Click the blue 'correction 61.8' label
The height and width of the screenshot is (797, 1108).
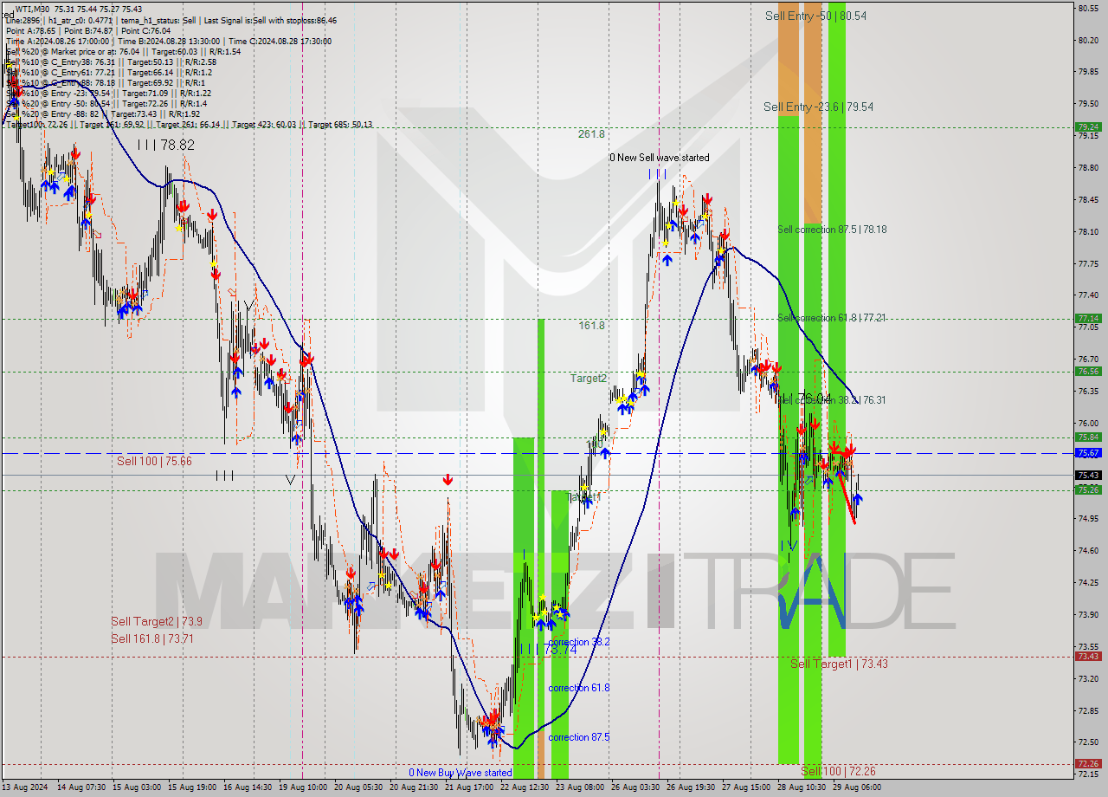[579, 688]
